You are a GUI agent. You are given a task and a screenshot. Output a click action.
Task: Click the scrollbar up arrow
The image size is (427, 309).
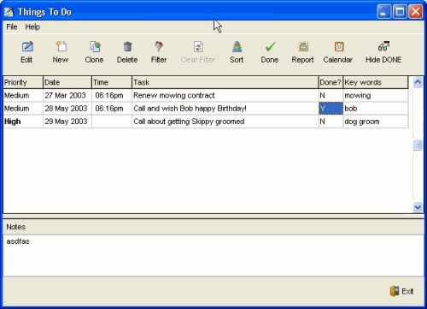pyautogui.click(x=418, y=82)
